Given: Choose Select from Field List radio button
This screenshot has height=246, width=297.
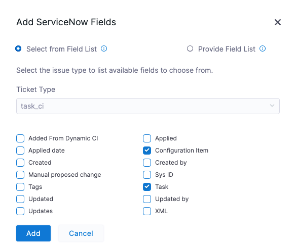Looking at the screenshot, I should click(x=18, y=48).
